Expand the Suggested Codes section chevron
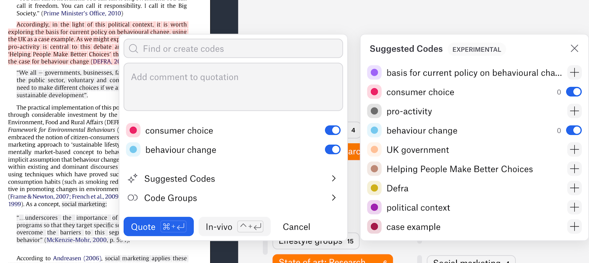 click(334, 178)
